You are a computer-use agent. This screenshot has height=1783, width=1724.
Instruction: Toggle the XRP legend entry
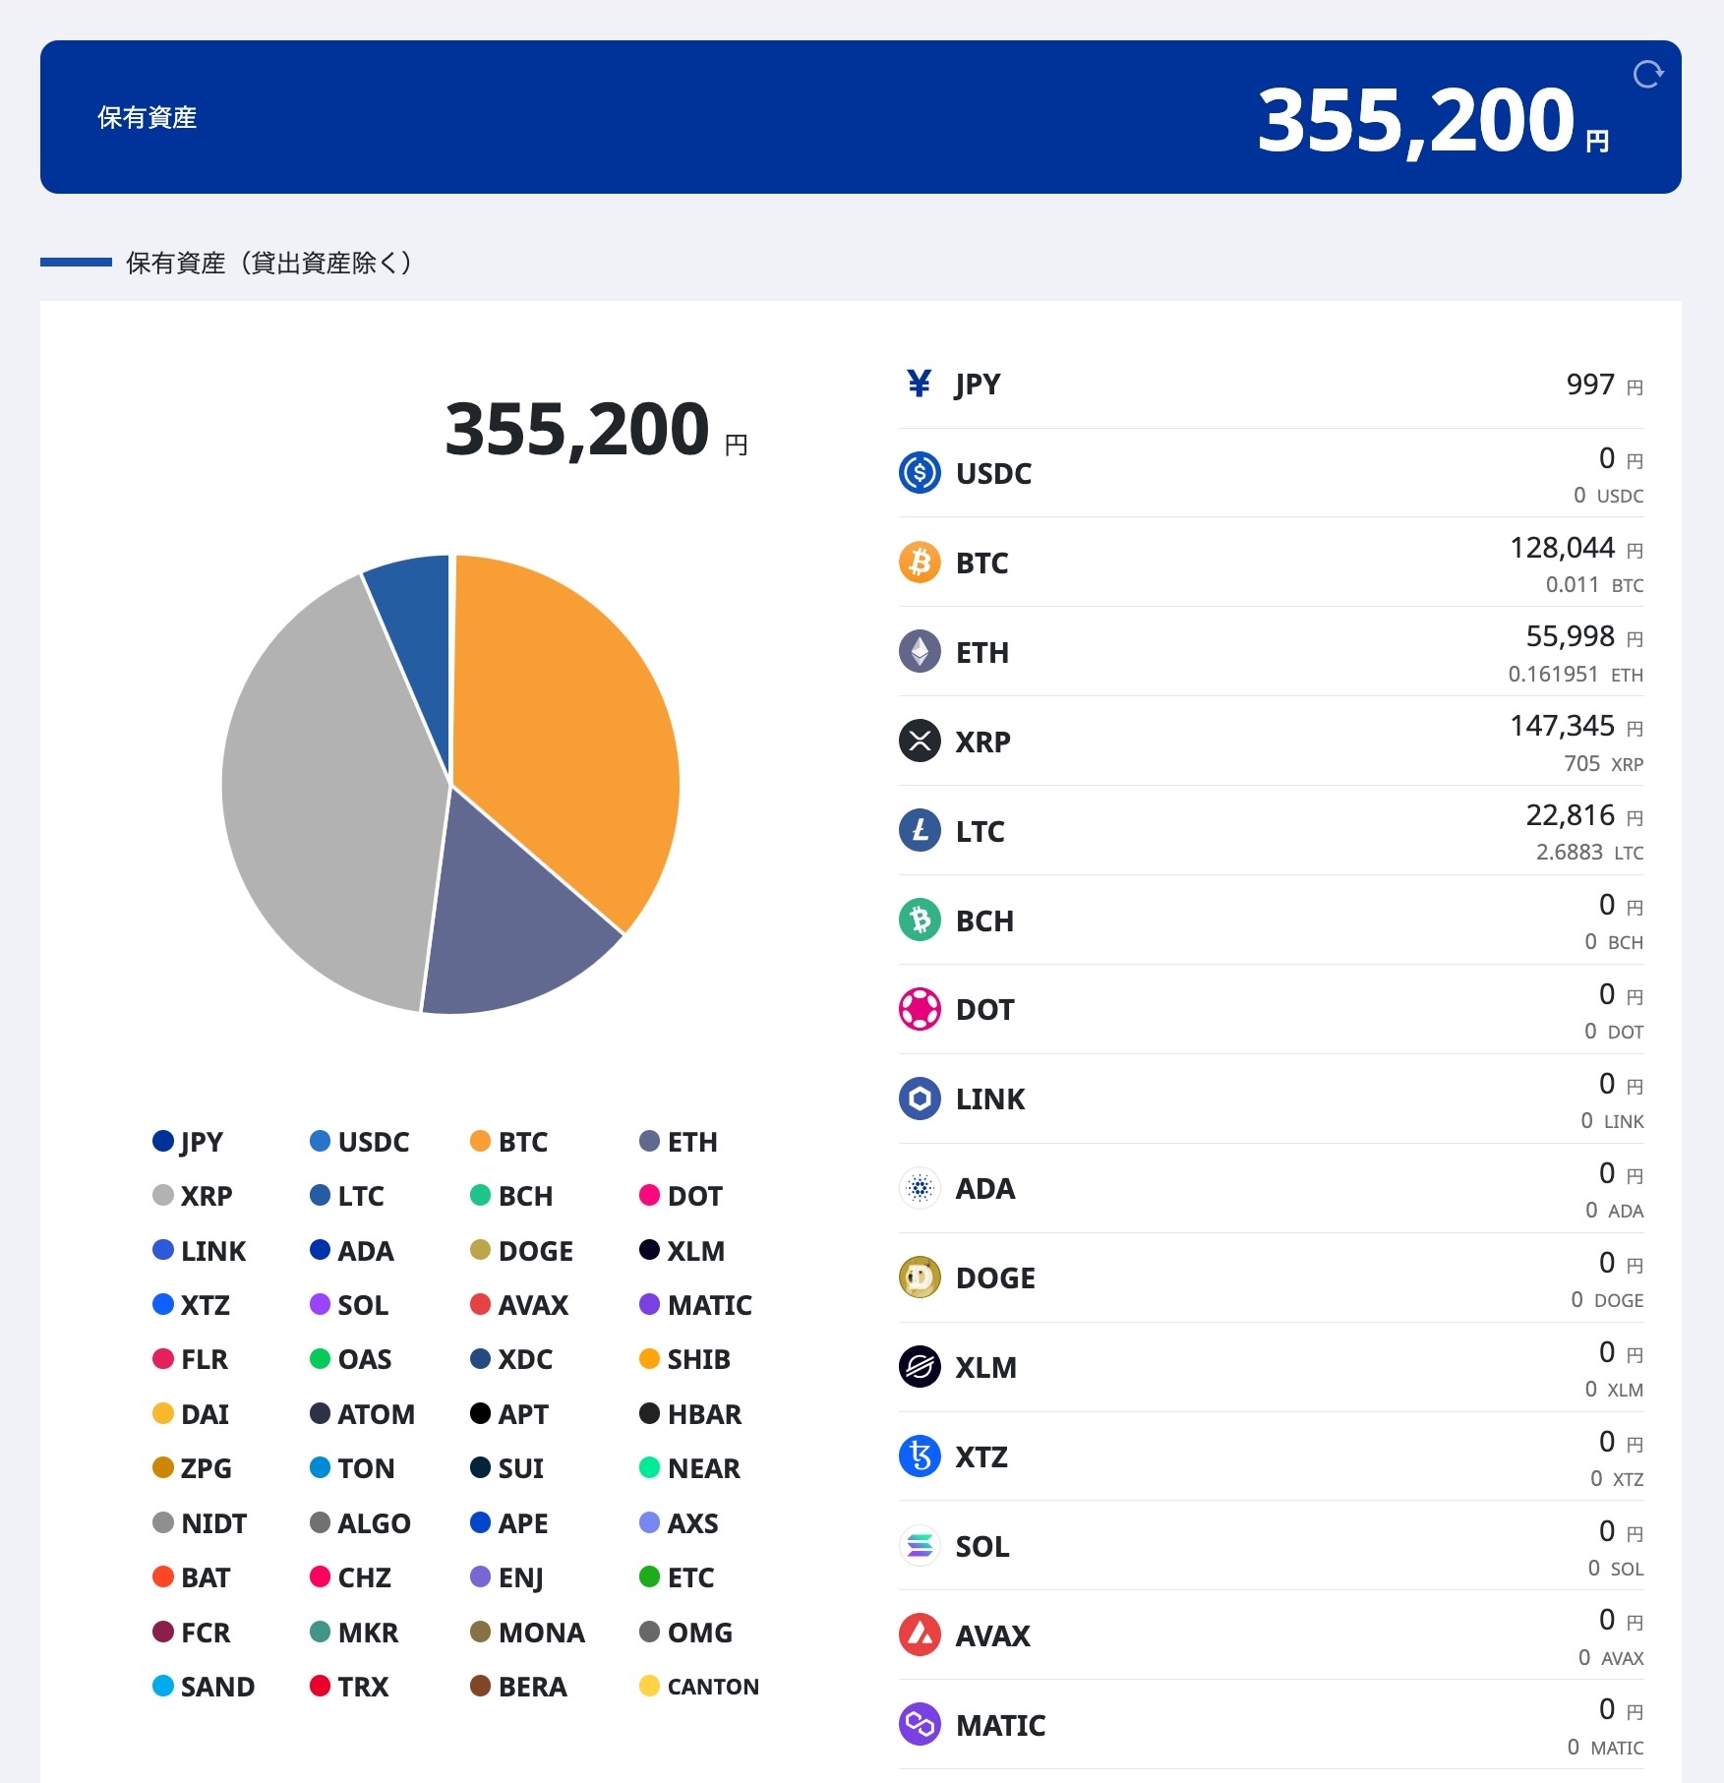pos(192,1196)
